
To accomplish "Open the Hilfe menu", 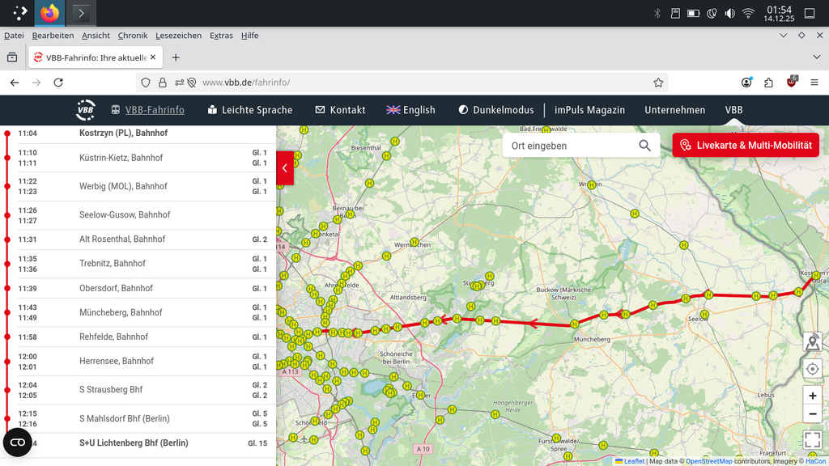I will pos(249,36).
